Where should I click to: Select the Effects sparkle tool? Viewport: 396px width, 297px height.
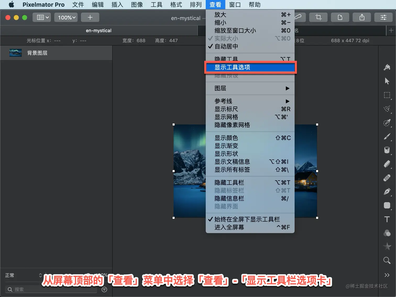(387, 246)
